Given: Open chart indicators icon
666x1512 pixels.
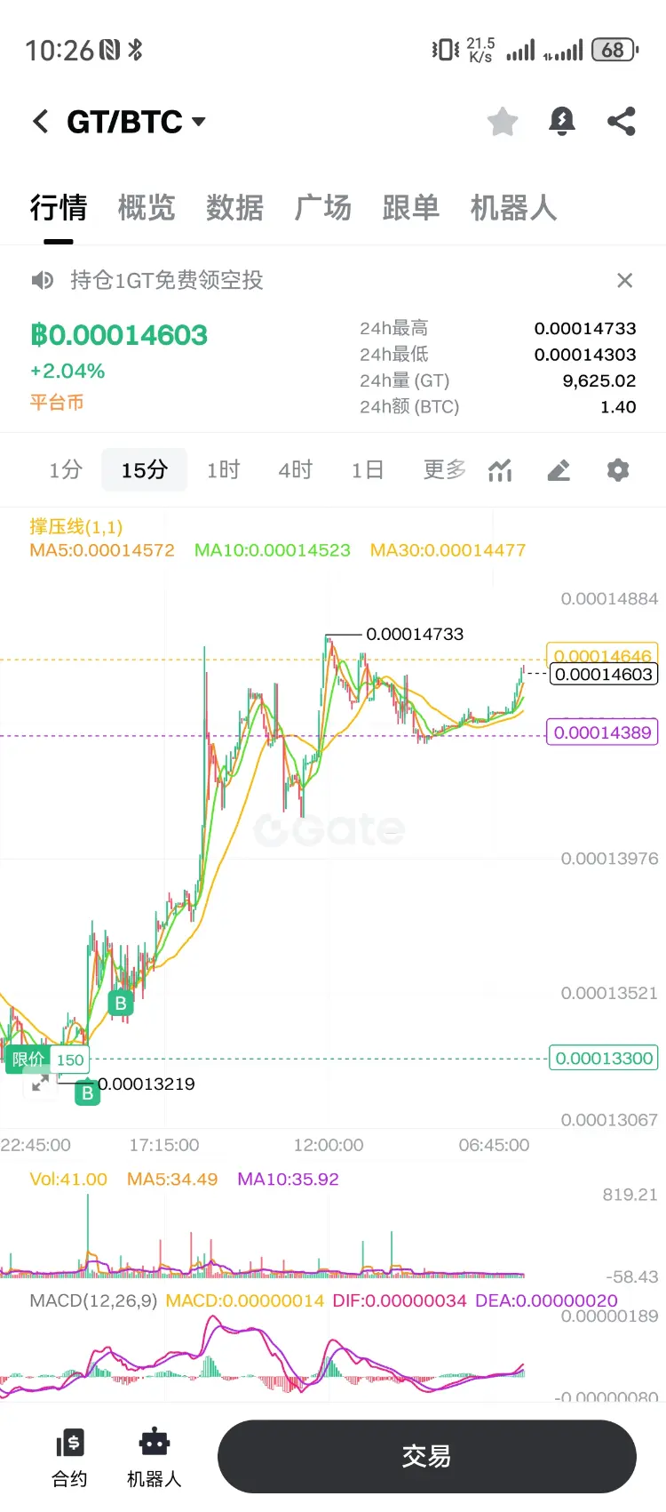Looking at the screenshot, I should click(x=500, y=469).
